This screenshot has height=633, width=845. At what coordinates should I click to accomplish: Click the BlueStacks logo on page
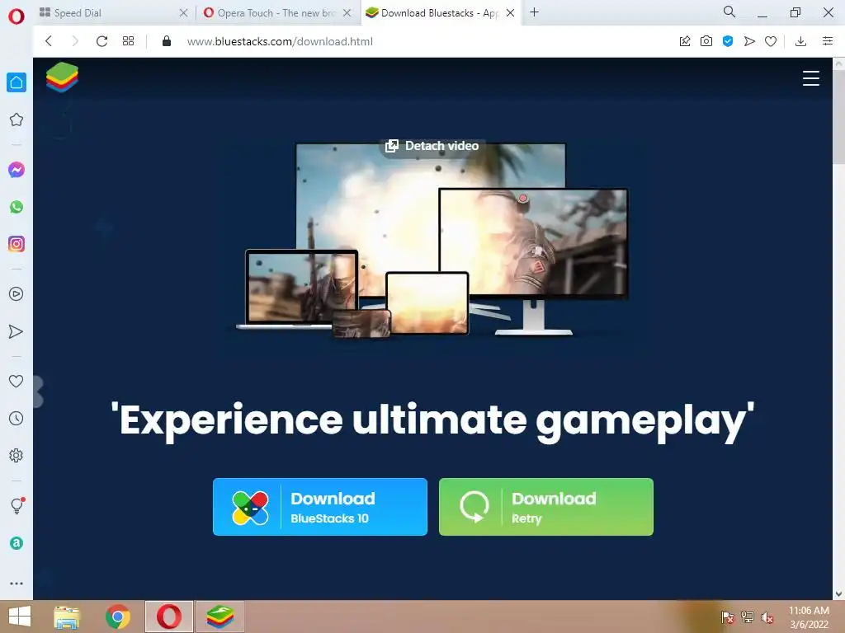[x=62, y=77]
